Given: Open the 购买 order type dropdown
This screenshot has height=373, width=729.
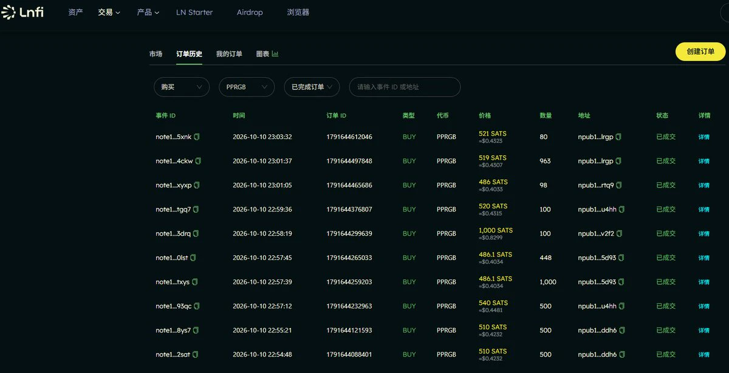Looking at the screenshot, I should click(x=182, y=87).
